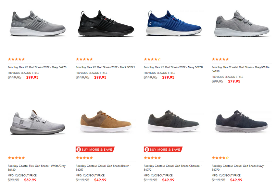Viewport: 276px width, 188px height.
Task: Open the black Flex XP shoe image
Action: [106, 23]
